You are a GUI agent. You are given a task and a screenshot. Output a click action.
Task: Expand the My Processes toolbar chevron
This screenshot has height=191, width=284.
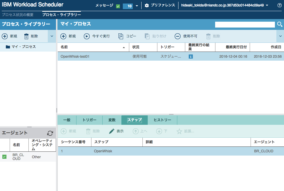[280, 36]
